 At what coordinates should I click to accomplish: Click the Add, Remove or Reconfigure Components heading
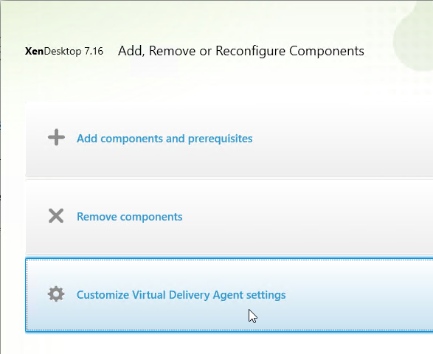(x=241, y=51)
